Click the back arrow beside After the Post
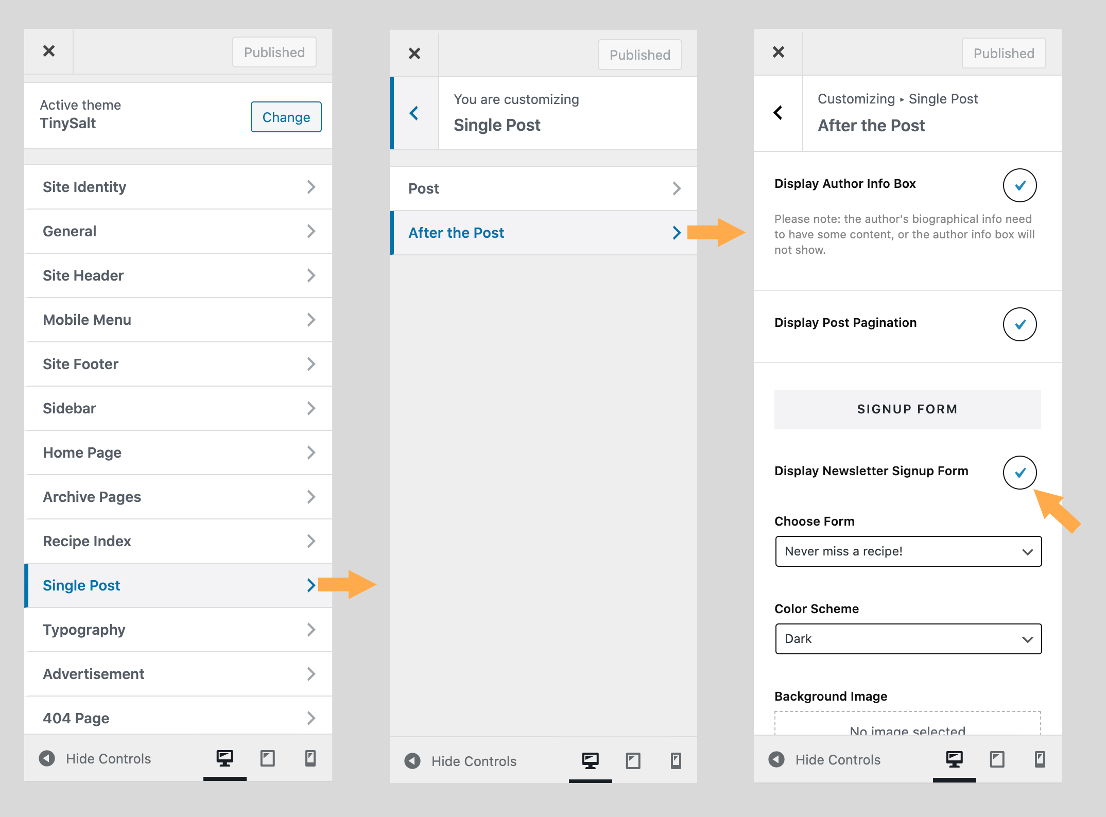The width and height of the screenshot is (1106, 817). pos(778,113)
